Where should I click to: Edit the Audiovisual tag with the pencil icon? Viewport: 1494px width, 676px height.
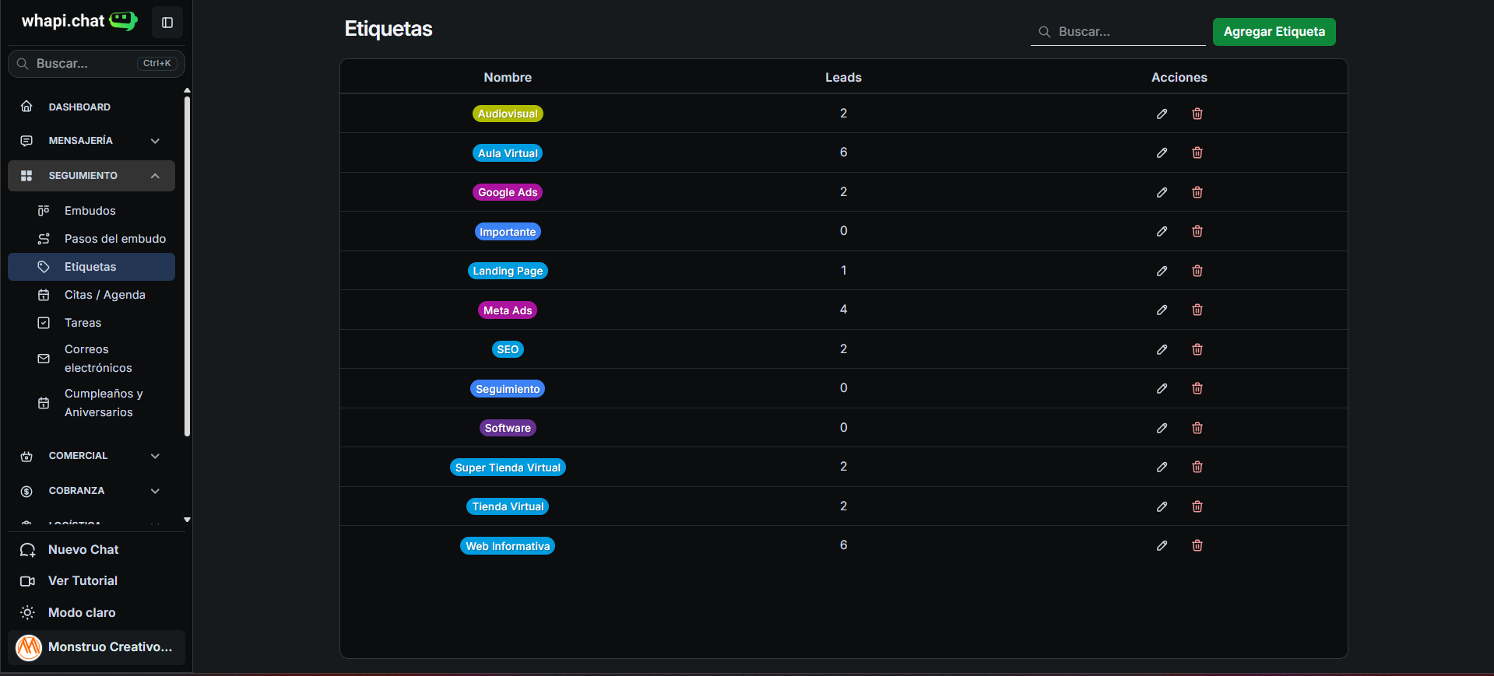coord(1162,114)
